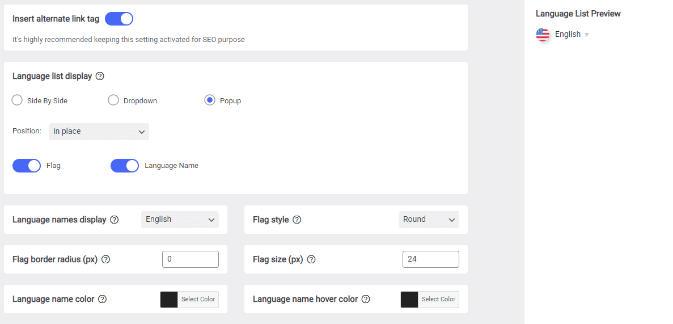Open the Flag style Round dropdown
Image resolution: width=673 pixels, height=324 pixels.
click(x=429, y=220)
